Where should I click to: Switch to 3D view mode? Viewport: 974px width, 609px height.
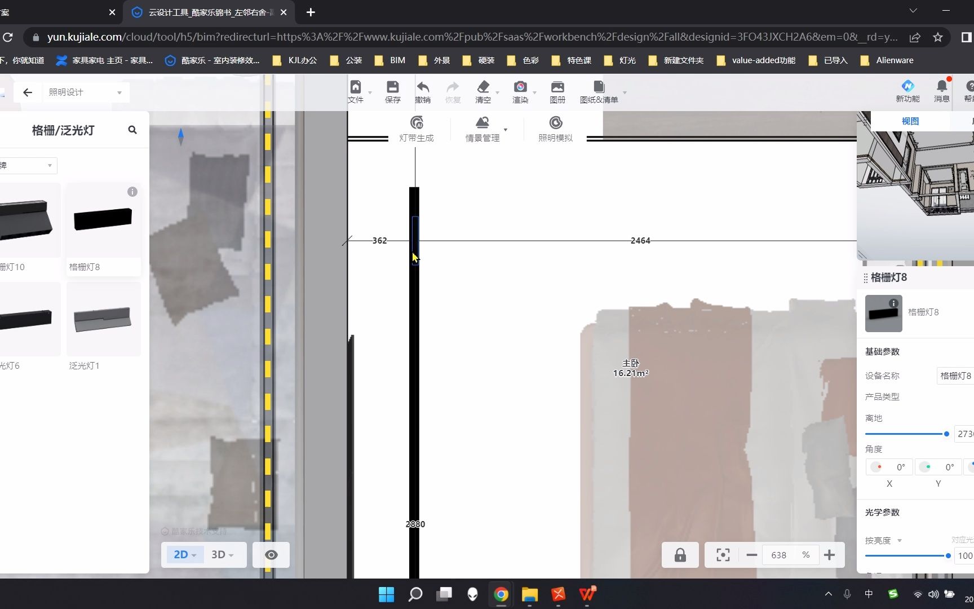[x=223, y=555]
